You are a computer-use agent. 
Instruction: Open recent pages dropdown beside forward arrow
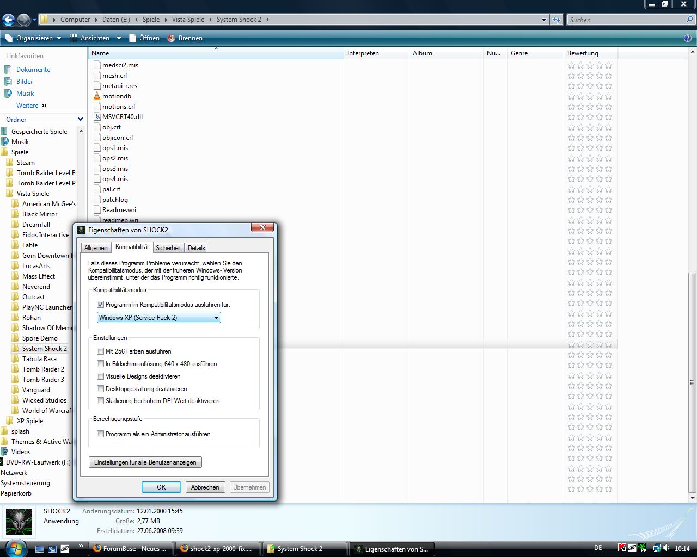[34, 20]
